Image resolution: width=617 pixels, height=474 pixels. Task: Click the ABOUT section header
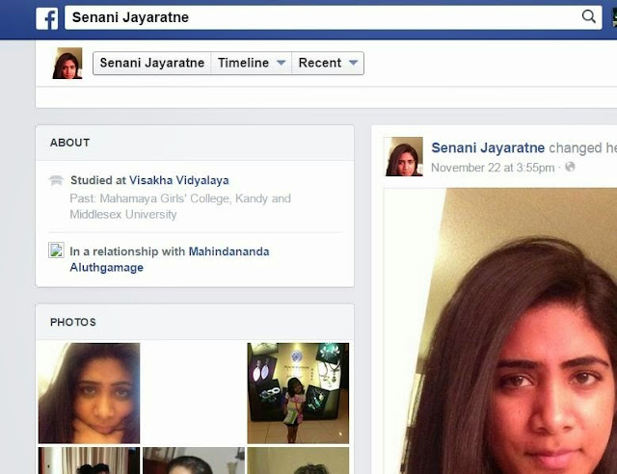(69, 143)
